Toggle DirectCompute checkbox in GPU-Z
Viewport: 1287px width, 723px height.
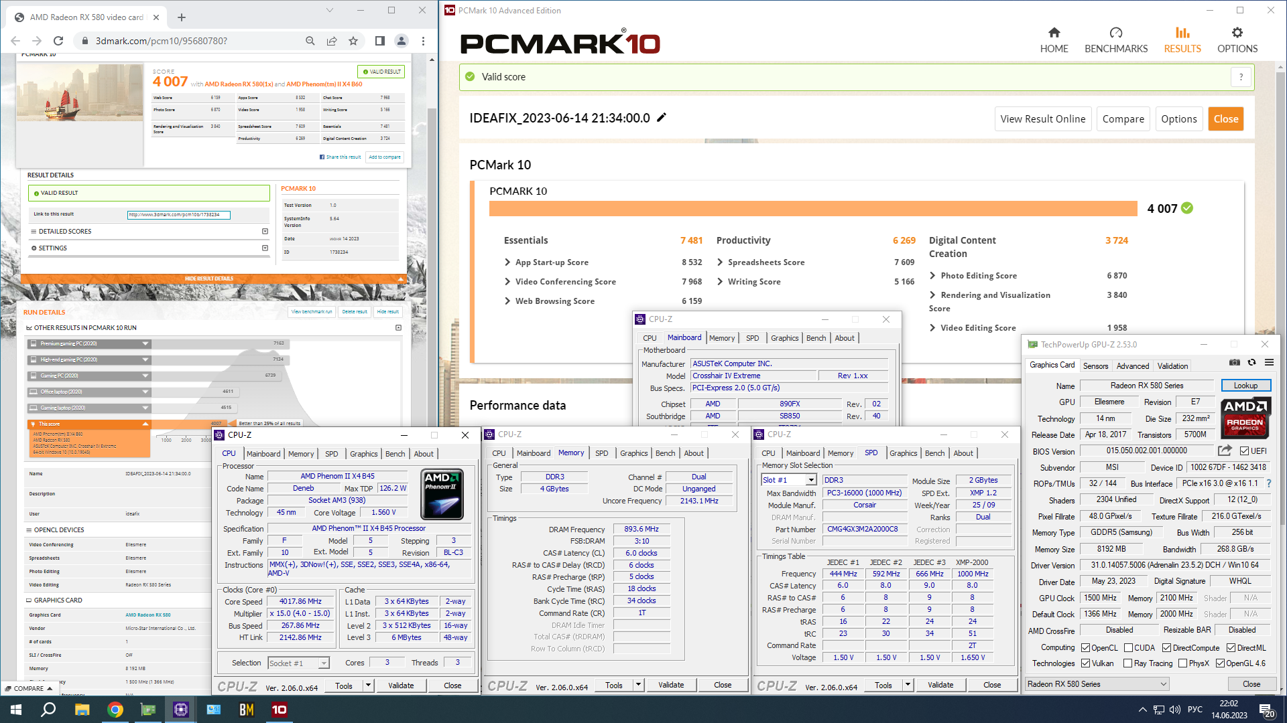(x=1167, y=647)
